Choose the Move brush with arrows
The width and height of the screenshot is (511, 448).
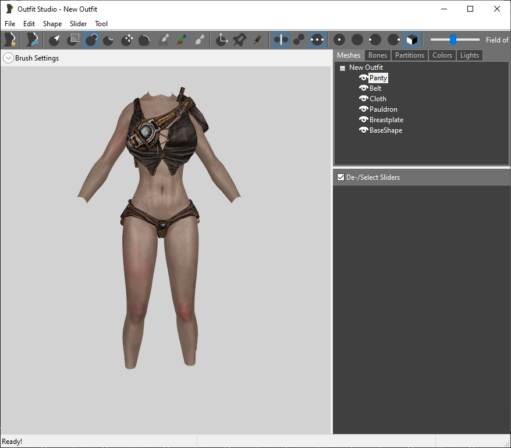126,40
